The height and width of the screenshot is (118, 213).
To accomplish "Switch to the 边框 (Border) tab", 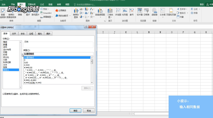I will click(x=31, y=34).
